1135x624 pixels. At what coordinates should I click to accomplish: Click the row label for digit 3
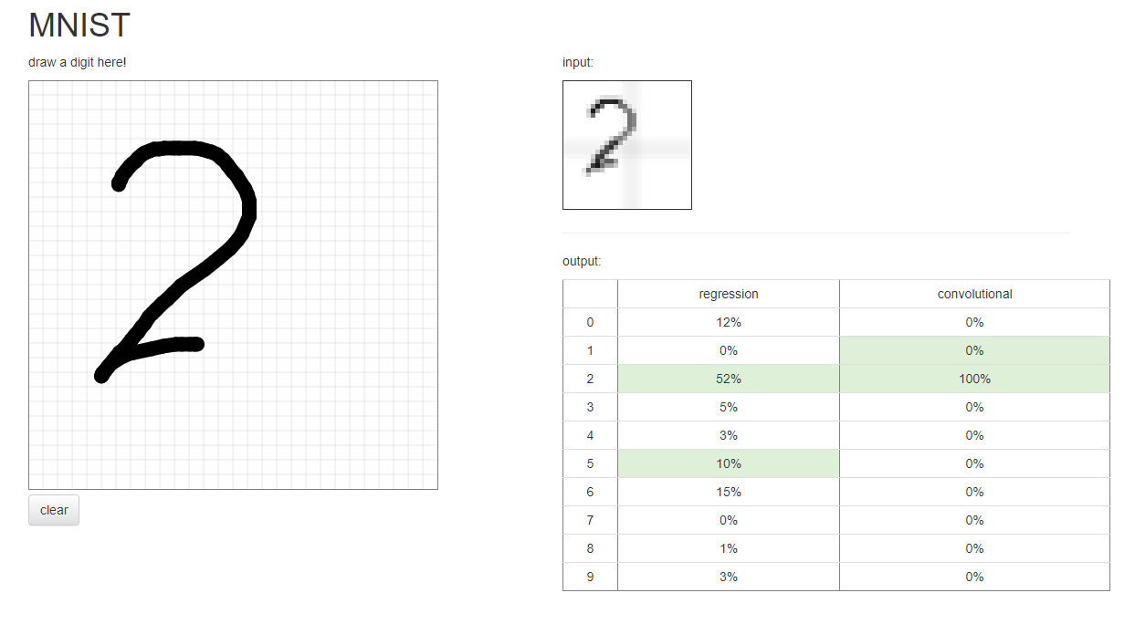[590, 407]
